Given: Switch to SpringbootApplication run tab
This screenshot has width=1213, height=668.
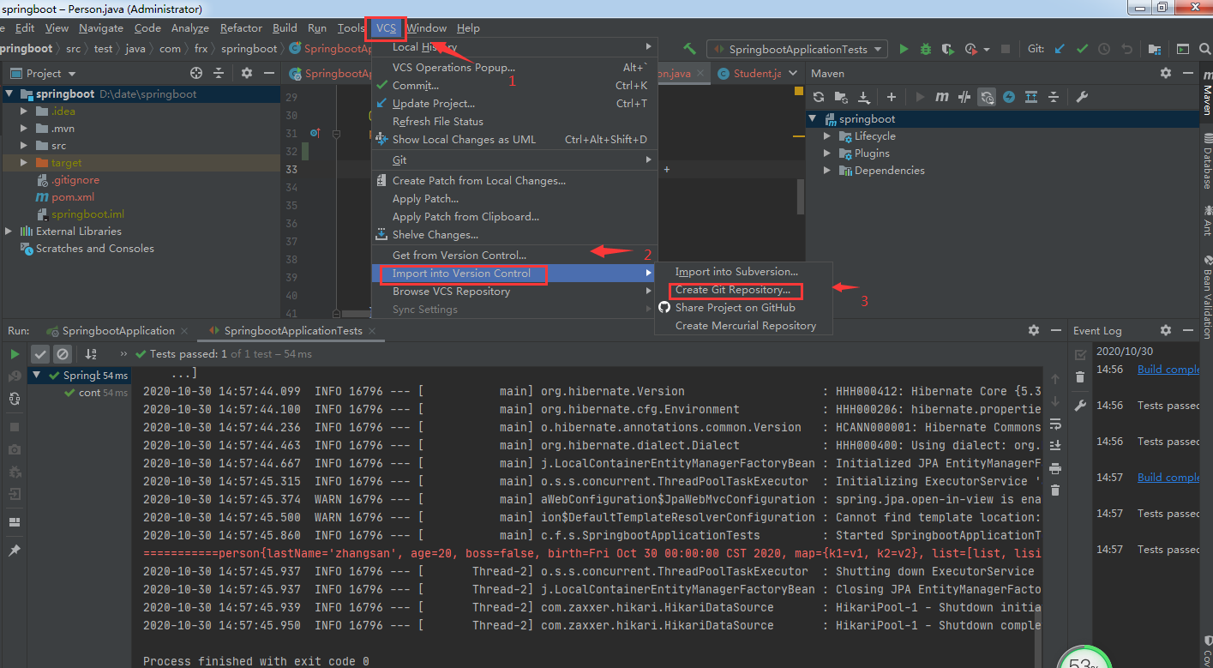Looking at the screenshot, I should (118, 331).
